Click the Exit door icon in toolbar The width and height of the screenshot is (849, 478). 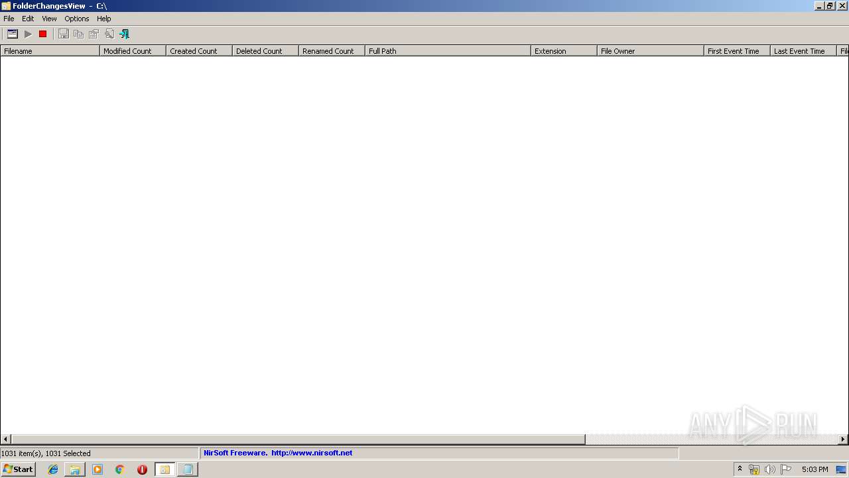[124, 34]
